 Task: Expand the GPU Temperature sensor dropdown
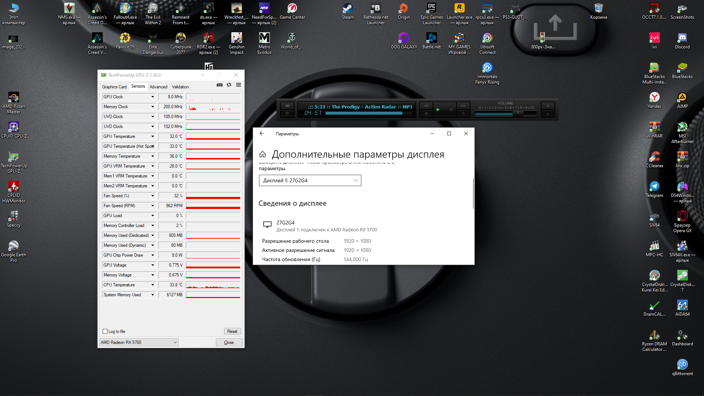pos(153,136)
